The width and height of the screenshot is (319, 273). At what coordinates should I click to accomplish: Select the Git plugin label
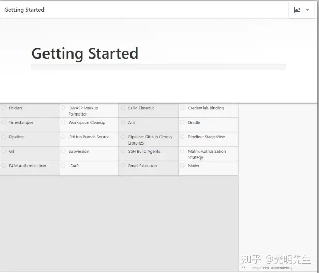click(11, 151)
